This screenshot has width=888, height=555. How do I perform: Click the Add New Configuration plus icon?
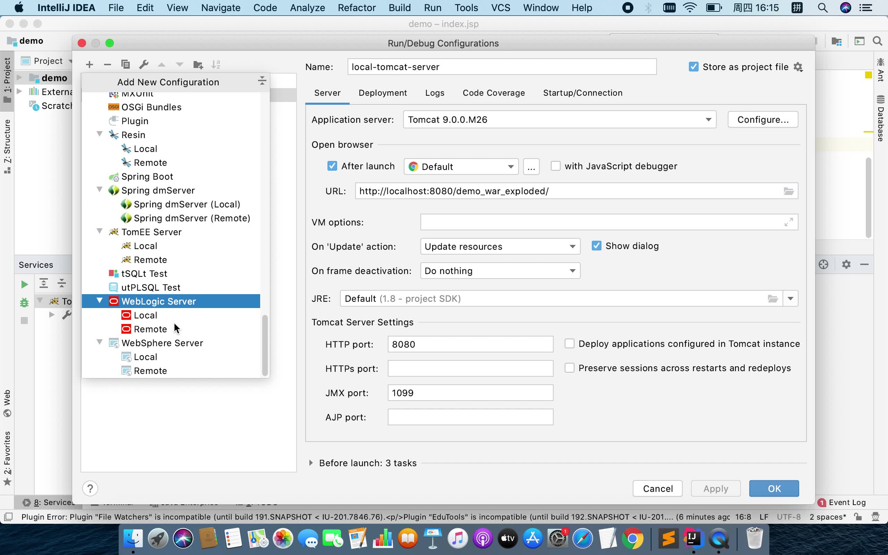coord(89,65)
